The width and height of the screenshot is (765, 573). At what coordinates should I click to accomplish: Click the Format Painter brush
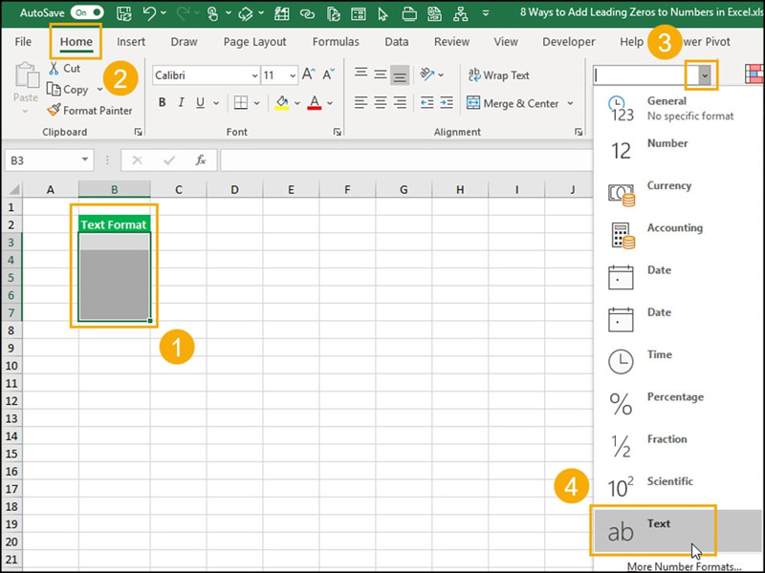55,111
